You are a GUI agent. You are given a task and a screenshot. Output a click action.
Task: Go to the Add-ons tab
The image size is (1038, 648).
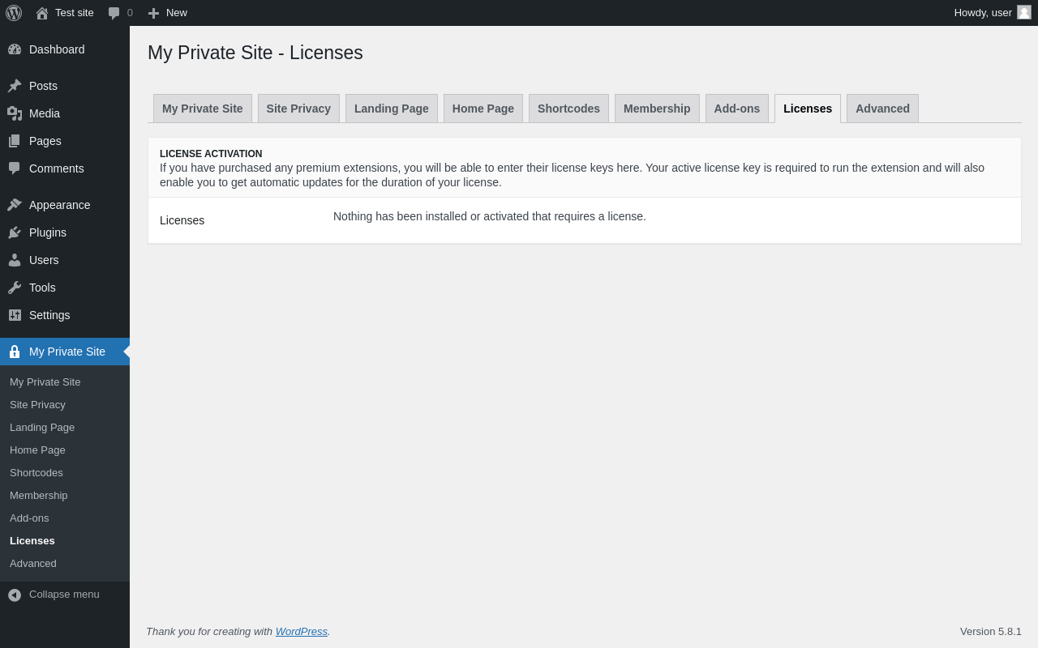click(x=737, y=109)
